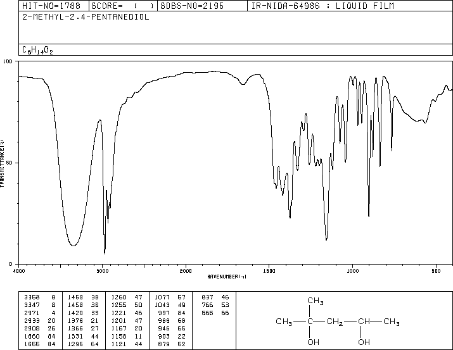Select the WAVENUMBER axis title

[227, 277]
